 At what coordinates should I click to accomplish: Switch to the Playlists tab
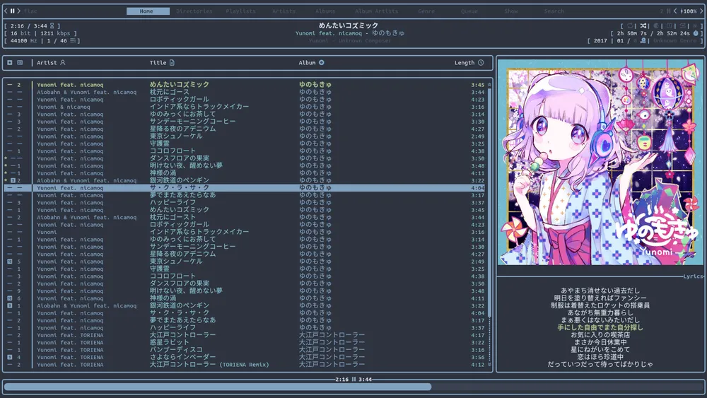click(x=240, y=11)
